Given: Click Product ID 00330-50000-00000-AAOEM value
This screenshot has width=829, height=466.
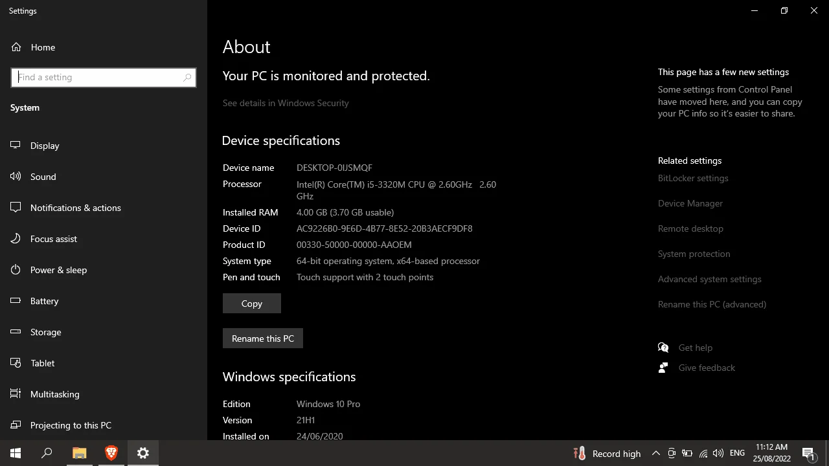Looking at the screenshot, I should click(x=354, y=245).
